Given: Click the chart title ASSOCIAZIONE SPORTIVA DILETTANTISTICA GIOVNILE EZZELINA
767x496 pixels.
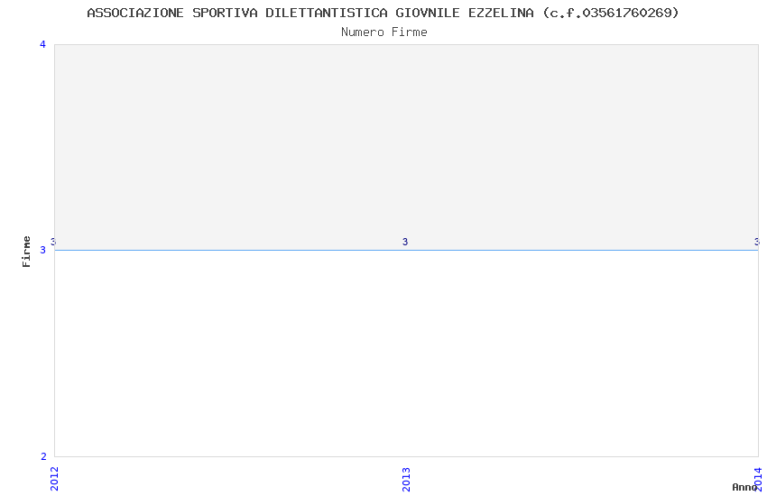Looking at the screenshot, I should point(383,14).
